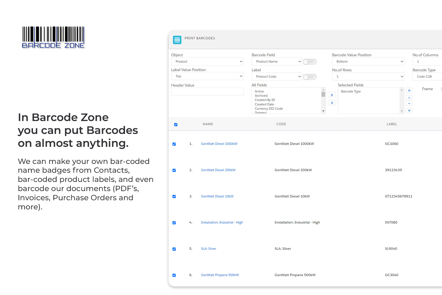442x295 pixels.
Task: Select Barcode Type in Selected Fields list
Action: [351, 91]
